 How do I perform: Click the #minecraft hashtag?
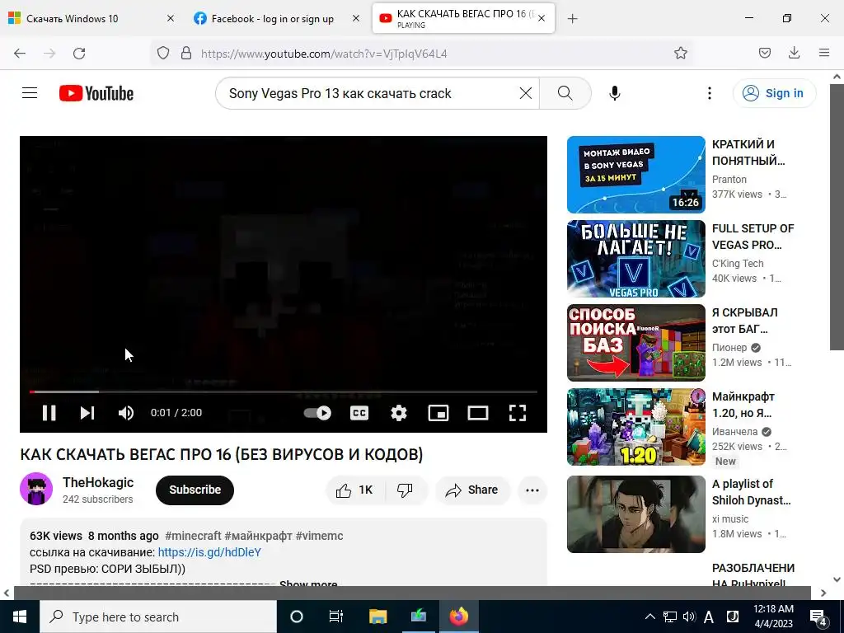point(193,536)
